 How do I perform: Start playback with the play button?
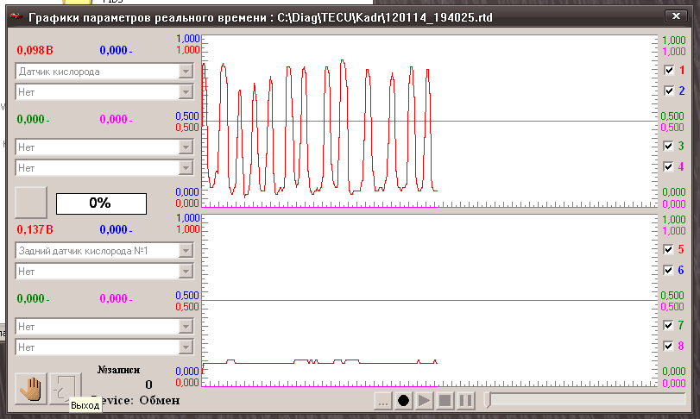[424, 400]
